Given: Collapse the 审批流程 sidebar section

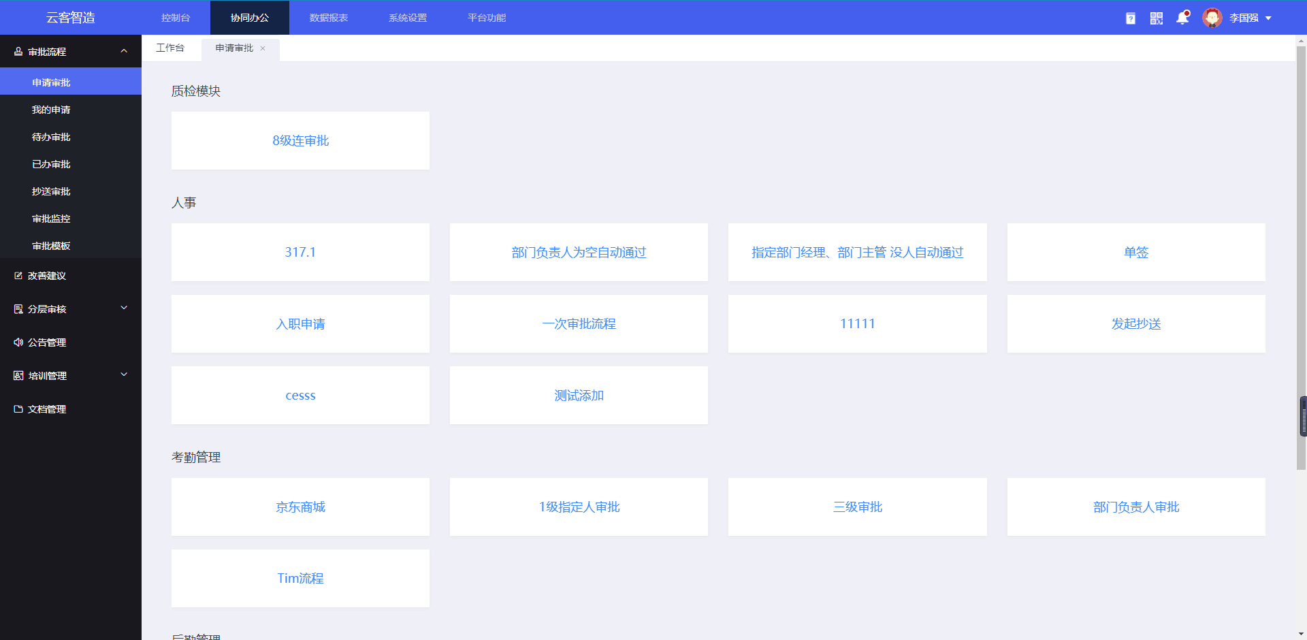Looking at the screenshot, I should (x=124, y=52).
